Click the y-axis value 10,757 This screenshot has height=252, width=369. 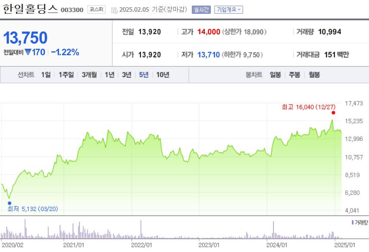click(354, 157)
